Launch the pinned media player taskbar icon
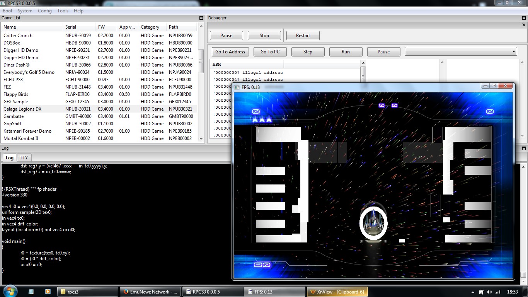The width and height of the screenshot is (528, 297). tap(48, 292)
